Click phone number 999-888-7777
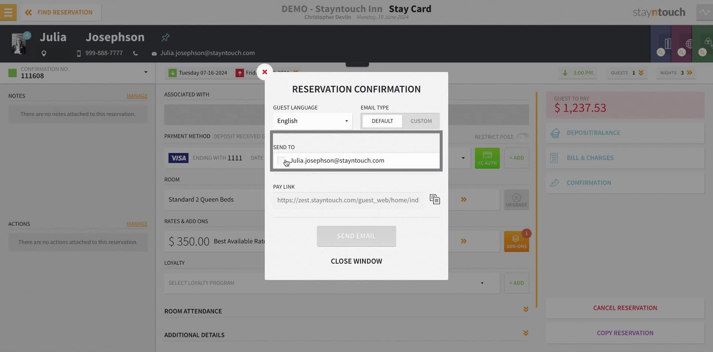The image size is (713, 352). click(104, 53)
